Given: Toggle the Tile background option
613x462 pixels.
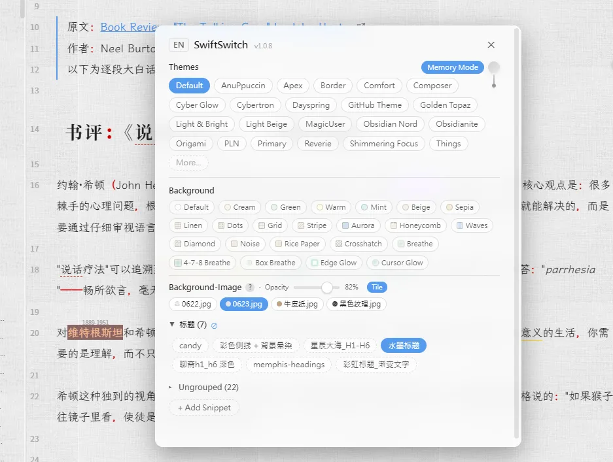Looking at the screenshot, I should click(377, 287).
